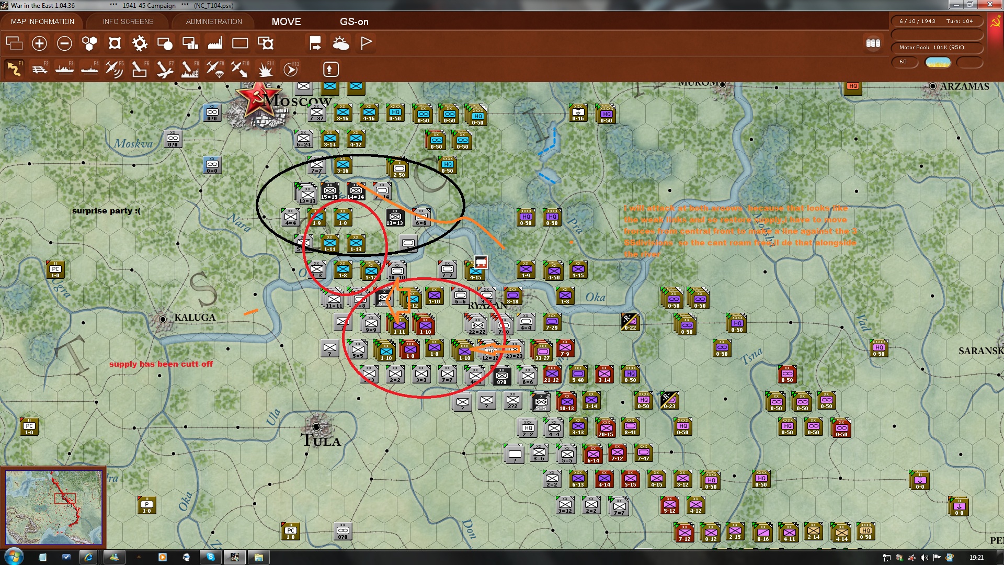Select Air Recon mode F5
1004x565 pixels.
(115, 69)
